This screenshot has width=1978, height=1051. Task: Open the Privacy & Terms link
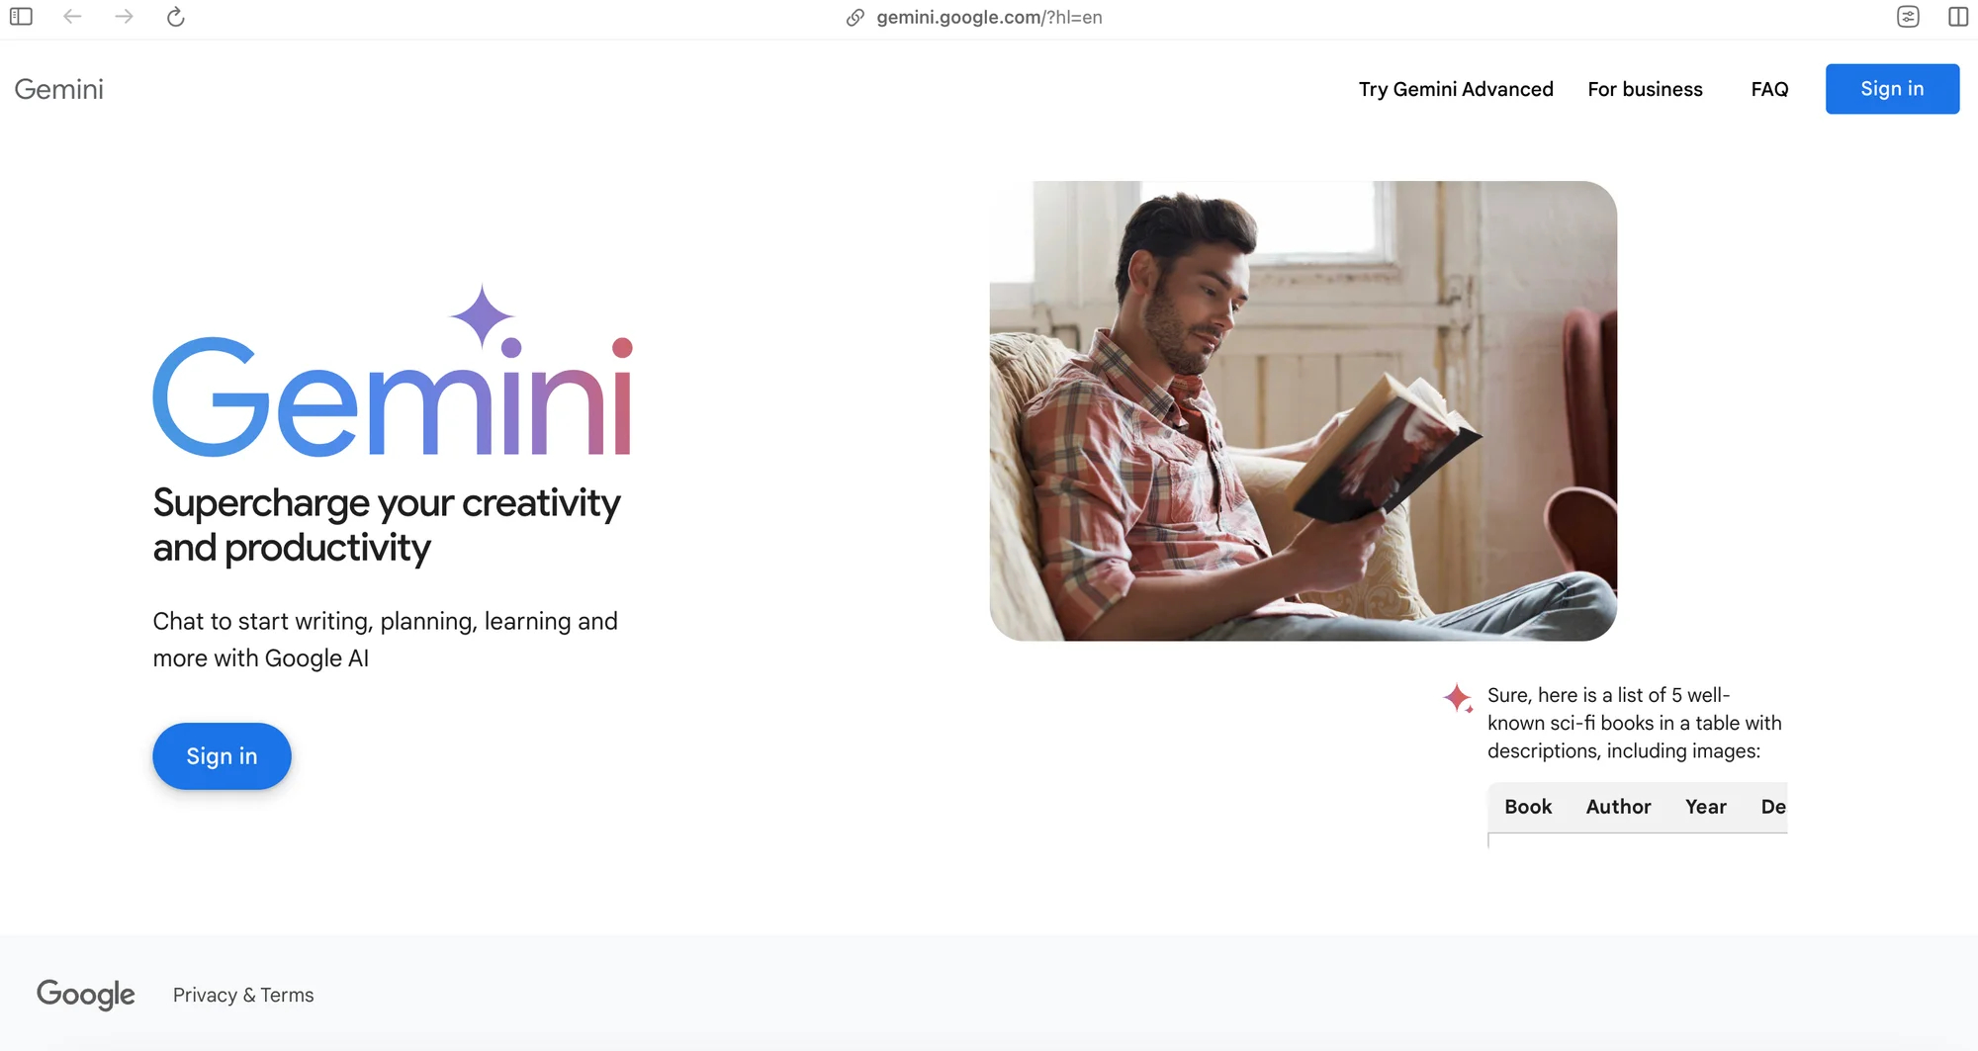243,995
